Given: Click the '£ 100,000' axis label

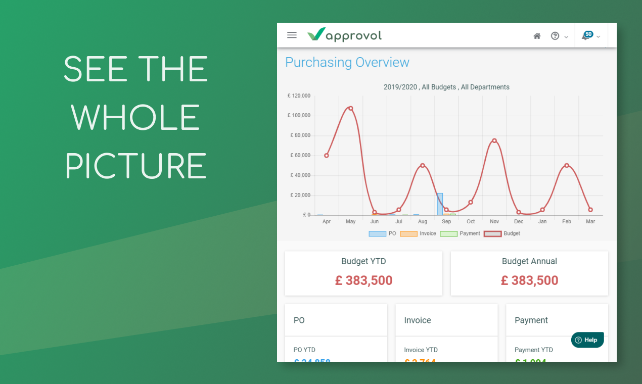Looking at the screenshot, I should click(299, 115).
